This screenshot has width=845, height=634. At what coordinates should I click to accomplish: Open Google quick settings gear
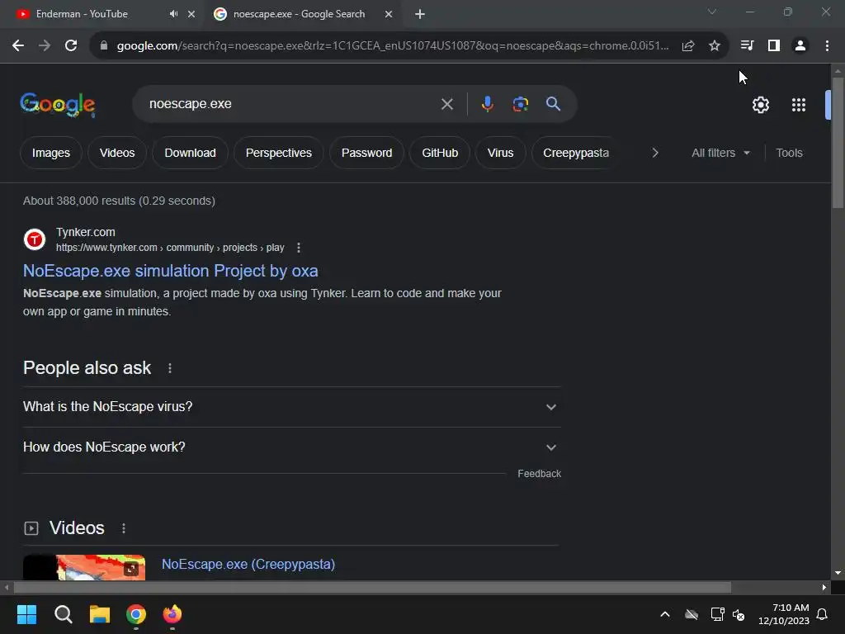click(760, 105)
